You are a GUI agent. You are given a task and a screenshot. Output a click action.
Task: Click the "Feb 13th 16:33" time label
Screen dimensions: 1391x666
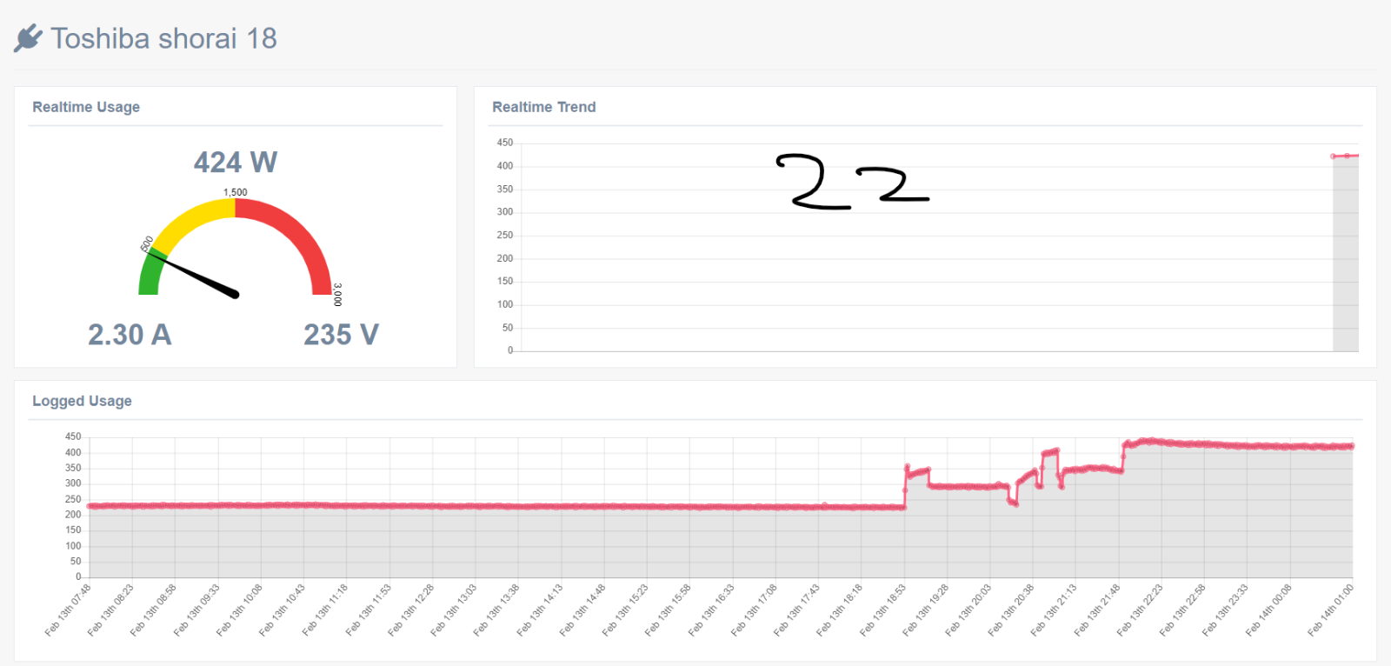click(x=711, y=610)
